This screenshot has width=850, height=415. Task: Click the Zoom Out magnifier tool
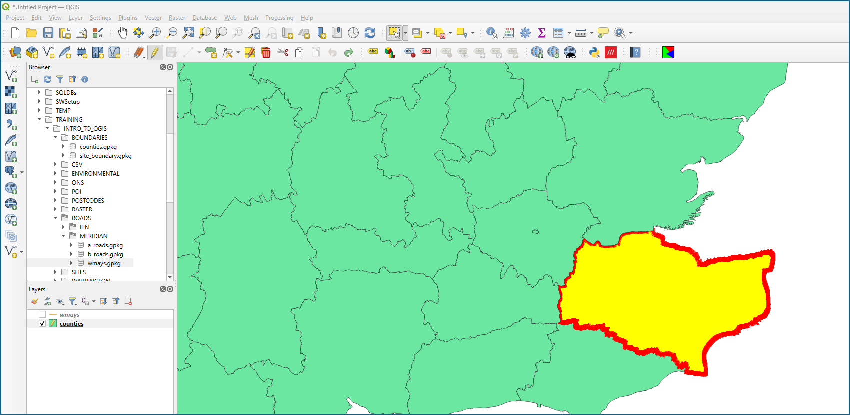(x=172, y=33)
